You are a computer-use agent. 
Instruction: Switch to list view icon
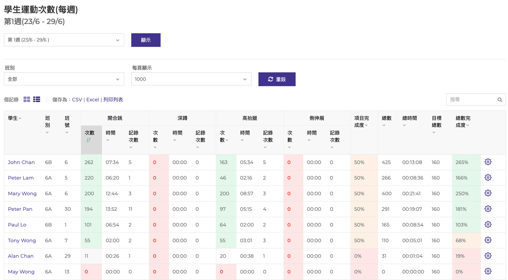click(37, 99)
